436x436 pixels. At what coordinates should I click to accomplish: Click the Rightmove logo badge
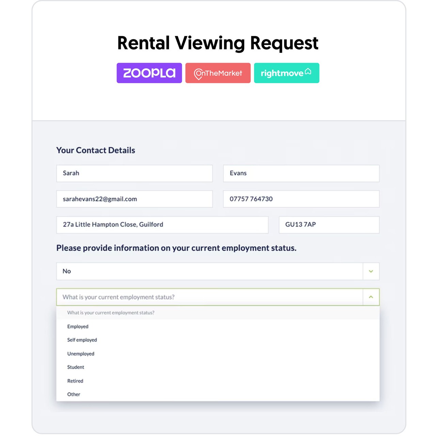pos(286,73)
